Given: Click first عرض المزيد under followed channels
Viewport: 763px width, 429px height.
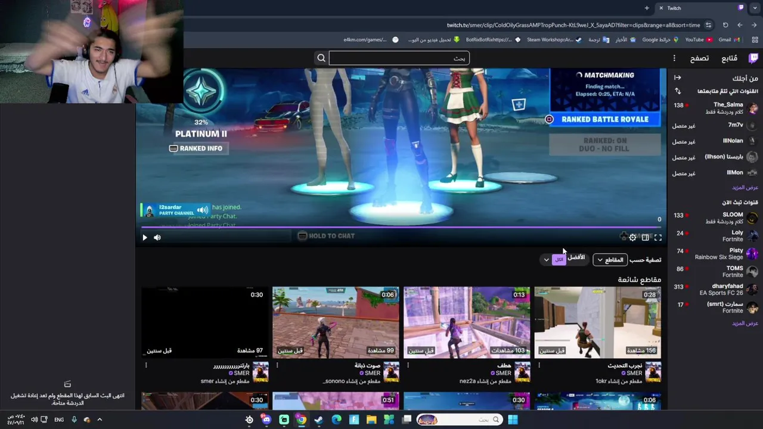Looking at the screenshot, I should click(x=745, y=187).
